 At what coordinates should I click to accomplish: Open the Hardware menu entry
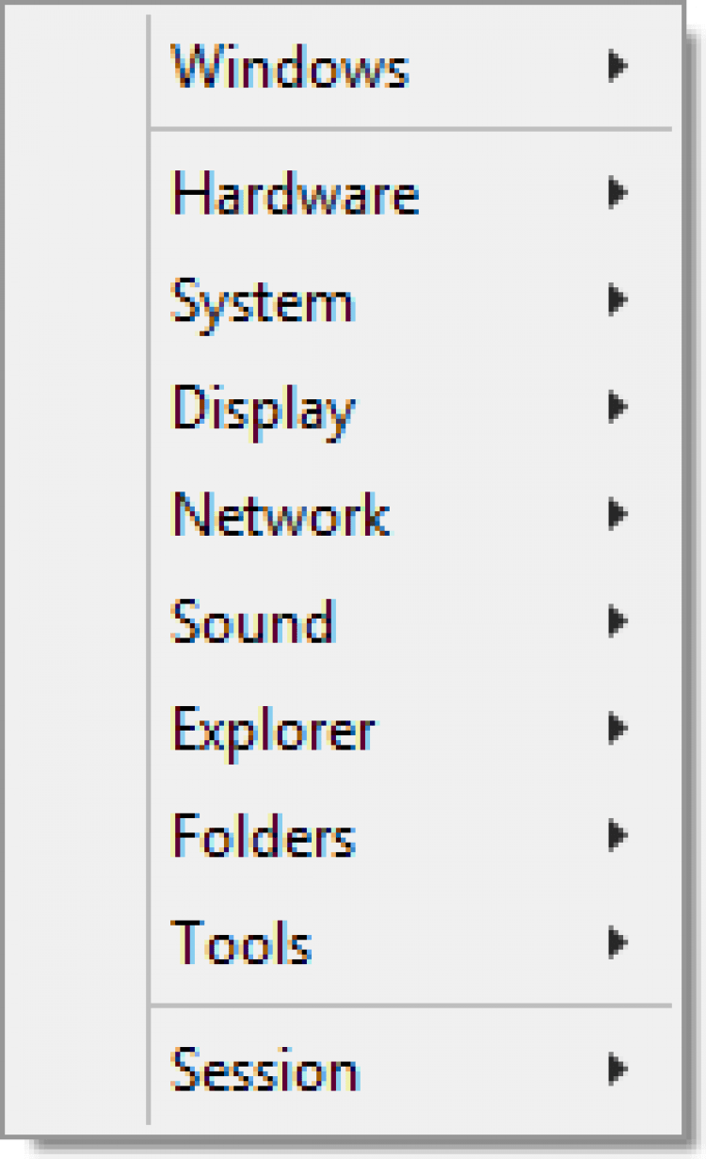[x=295, y=194]
